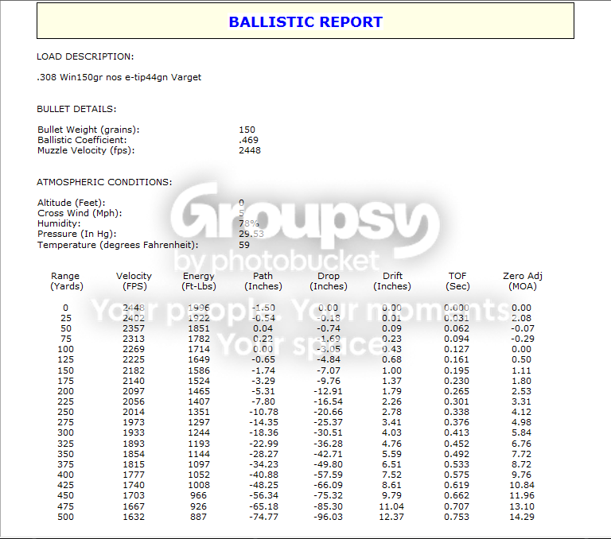Click the Path (Inches) column header
Viewport: 611px width, 539px height.
click(263, 281)
